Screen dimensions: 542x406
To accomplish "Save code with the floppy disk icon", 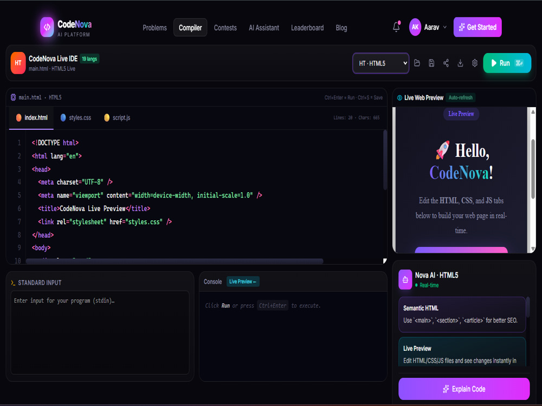I will [431, 63].
